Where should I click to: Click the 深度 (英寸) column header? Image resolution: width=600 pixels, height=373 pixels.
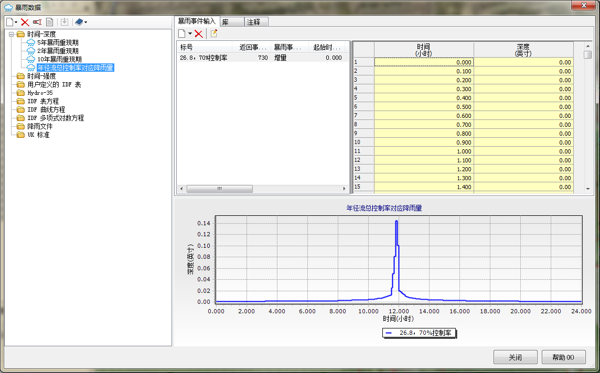point(523,50)
